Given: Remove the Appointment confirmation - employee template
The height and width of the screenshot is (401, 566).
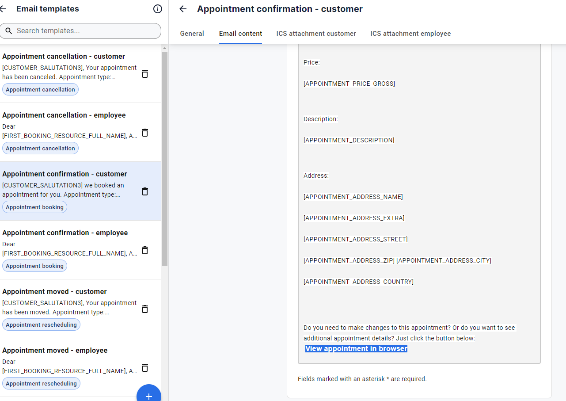Looking at the screenshot, I should pos(144,250).
